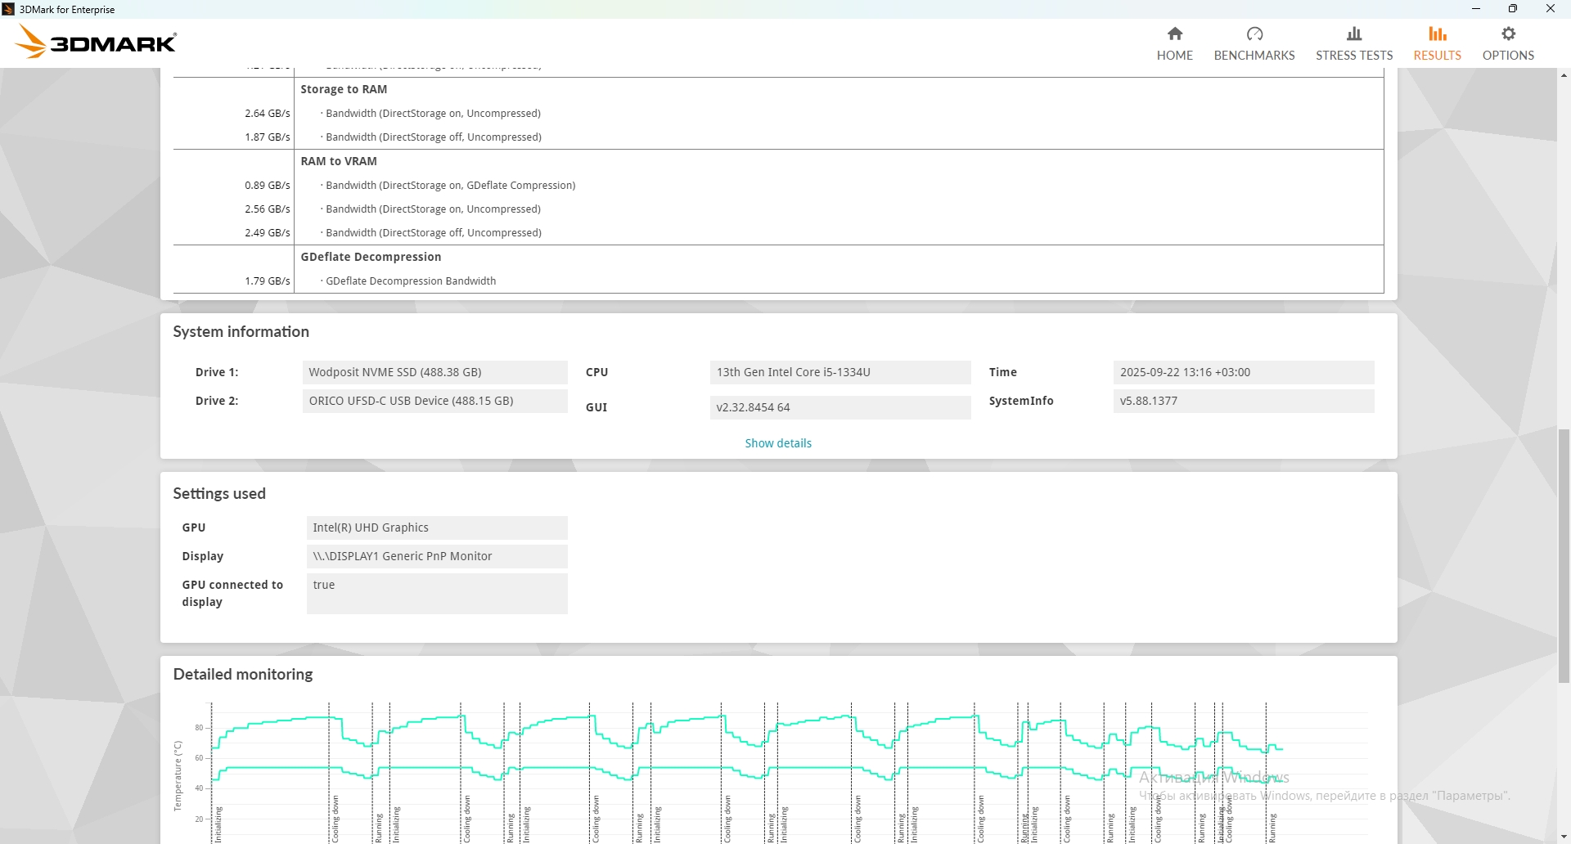1571x844 pixels.
Task: Maximize or restore the 3DMark window
Action: [x=1513, y=9]
